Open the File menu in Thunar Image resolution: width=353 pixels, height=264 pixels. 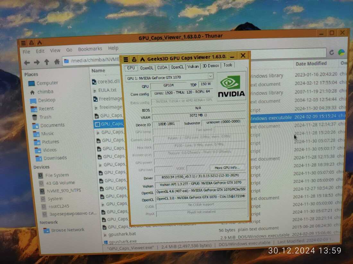click(26, 52)
